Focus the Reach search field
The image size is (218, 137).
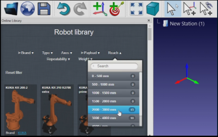(x=114, y=66)
